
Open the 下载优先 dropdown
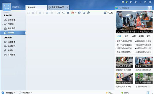click(x=15, y=92)
